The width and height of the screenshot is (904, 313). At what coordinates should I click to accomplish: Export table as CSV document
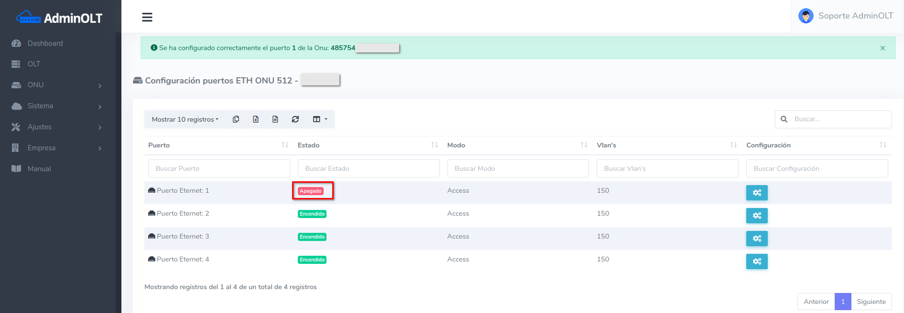coord(275,119)
